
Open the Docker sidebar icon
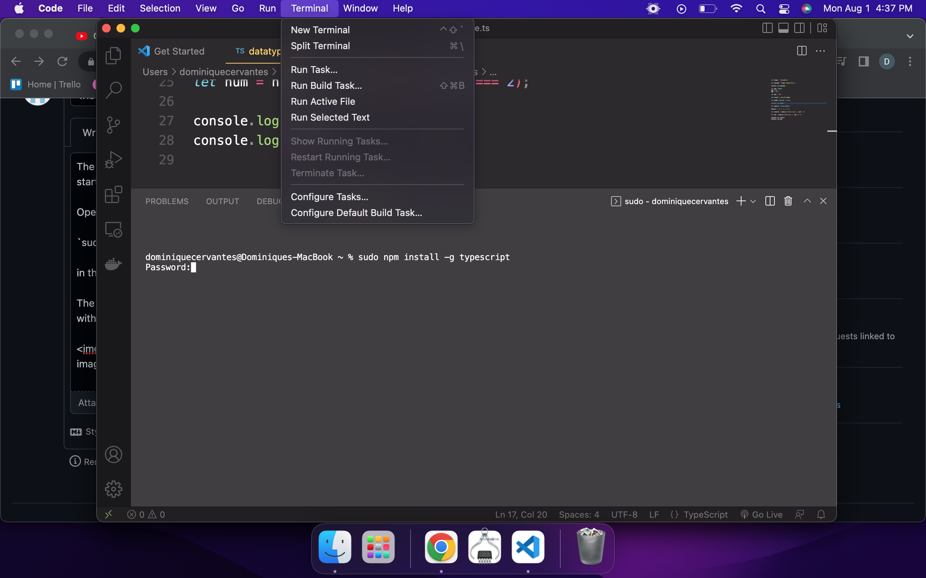(113, 264)
